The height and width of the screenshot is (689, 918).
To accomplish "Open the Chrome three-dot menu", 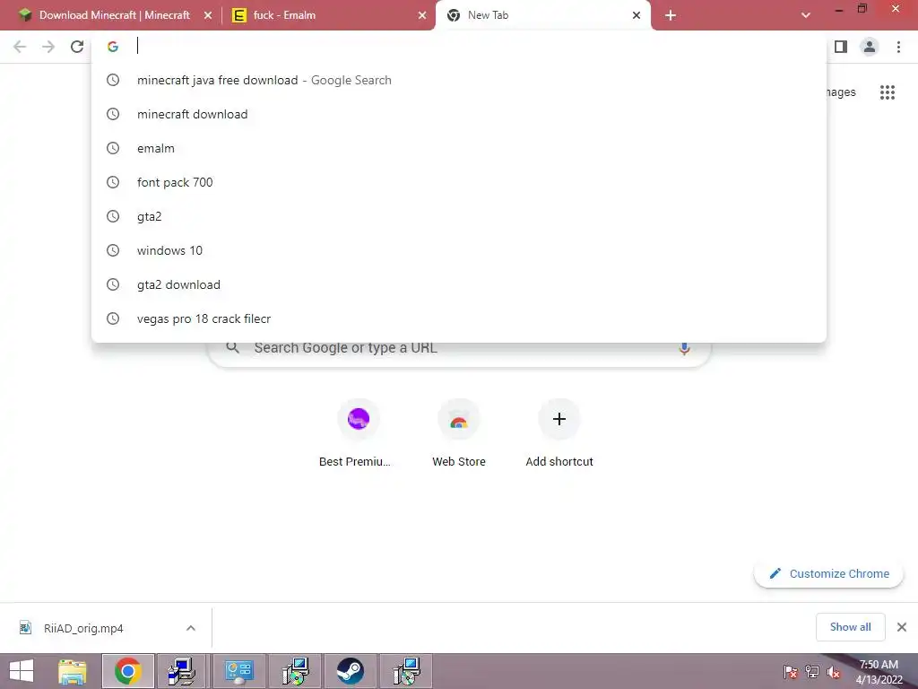I will tap(898, 47).
